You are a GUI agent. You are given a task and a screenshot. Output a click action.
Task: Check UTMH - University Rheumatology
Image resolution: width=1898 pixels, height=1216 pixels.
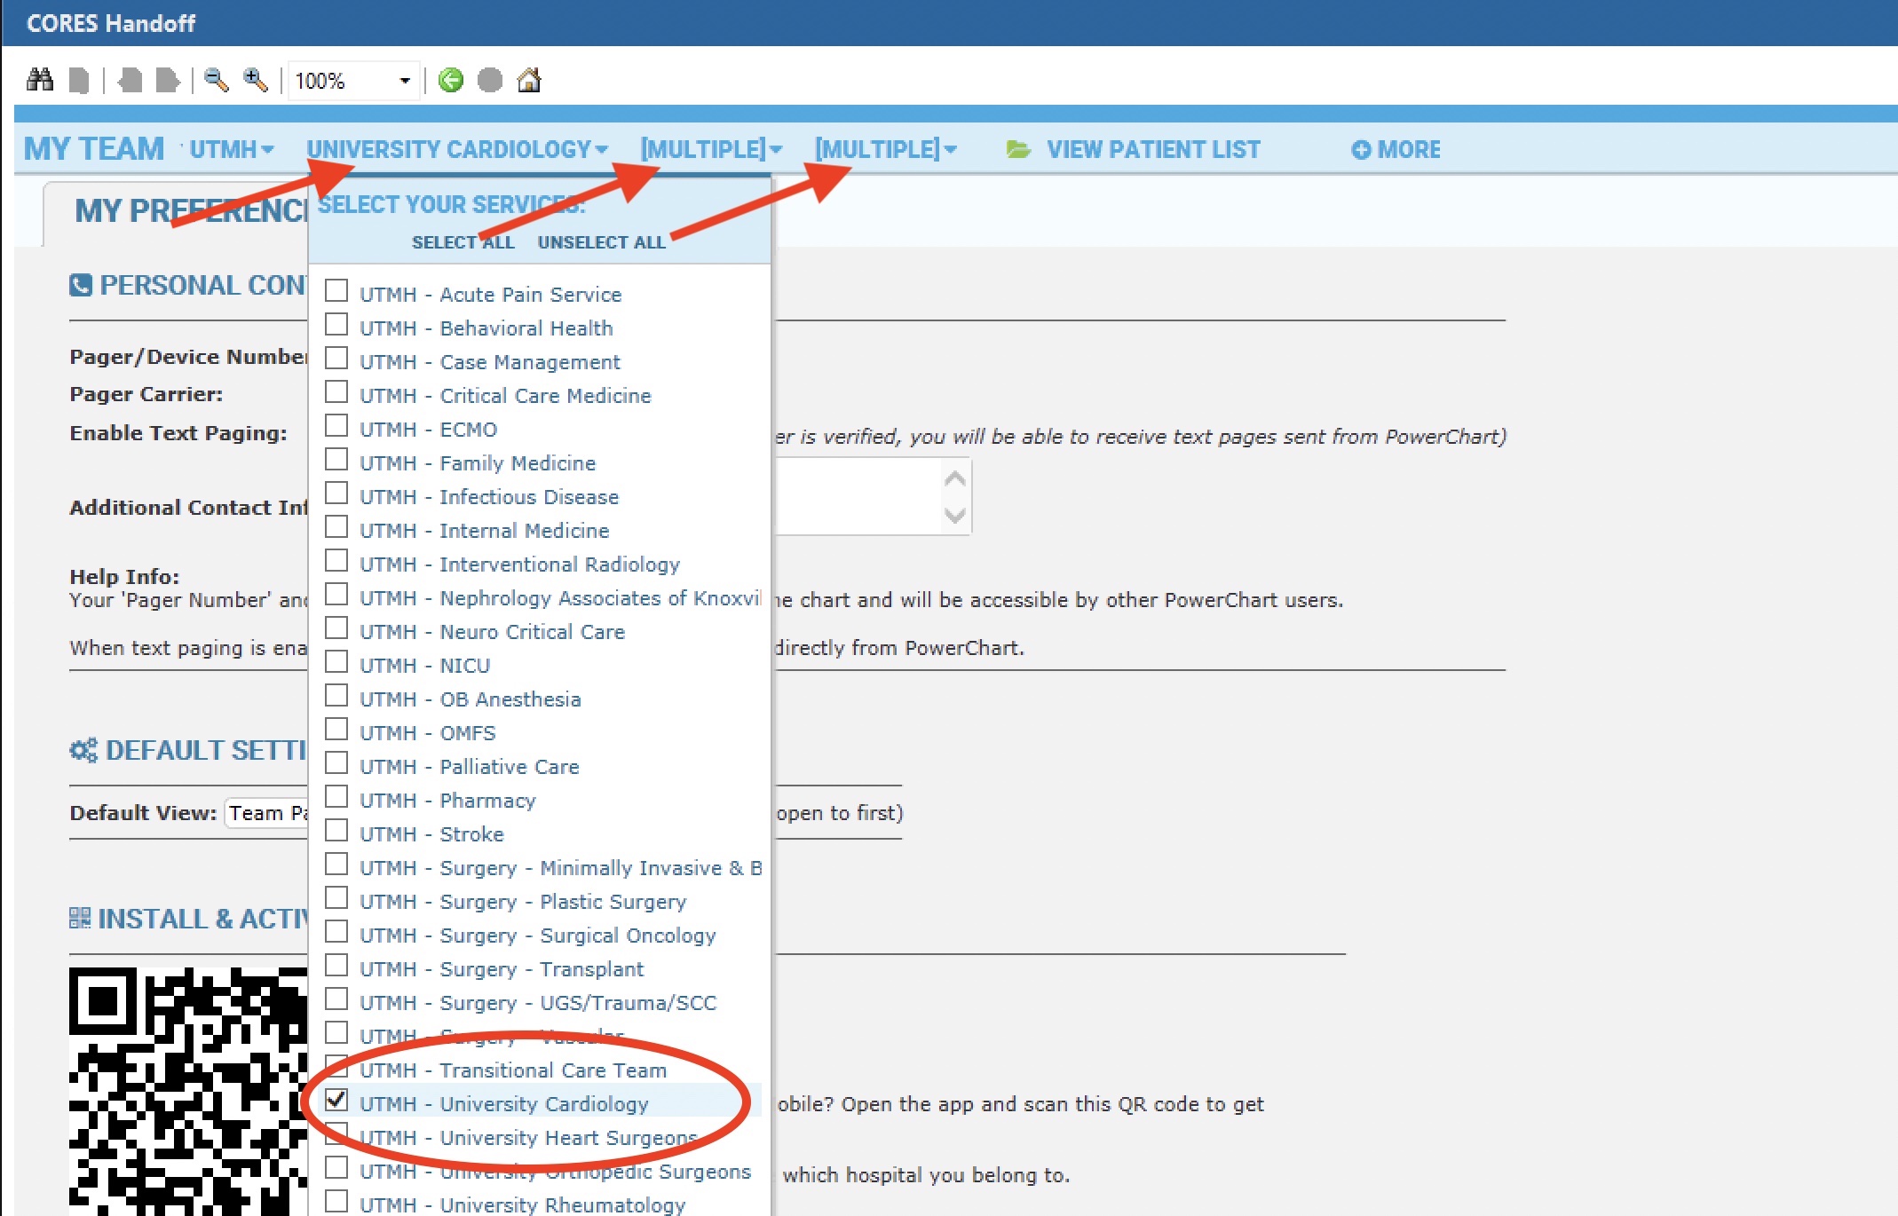[336, 1202]
